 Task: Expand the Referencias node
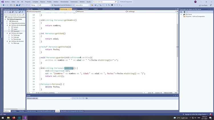click(x=7, y=21)
